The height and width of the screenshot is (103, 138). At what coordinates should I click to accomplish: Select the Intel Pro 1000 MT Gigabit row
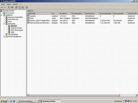(82, 21)
